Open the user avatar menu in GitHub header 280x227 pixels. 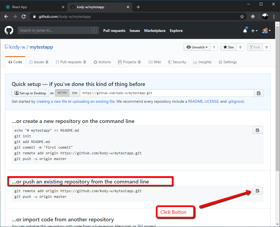coord(266,31)
